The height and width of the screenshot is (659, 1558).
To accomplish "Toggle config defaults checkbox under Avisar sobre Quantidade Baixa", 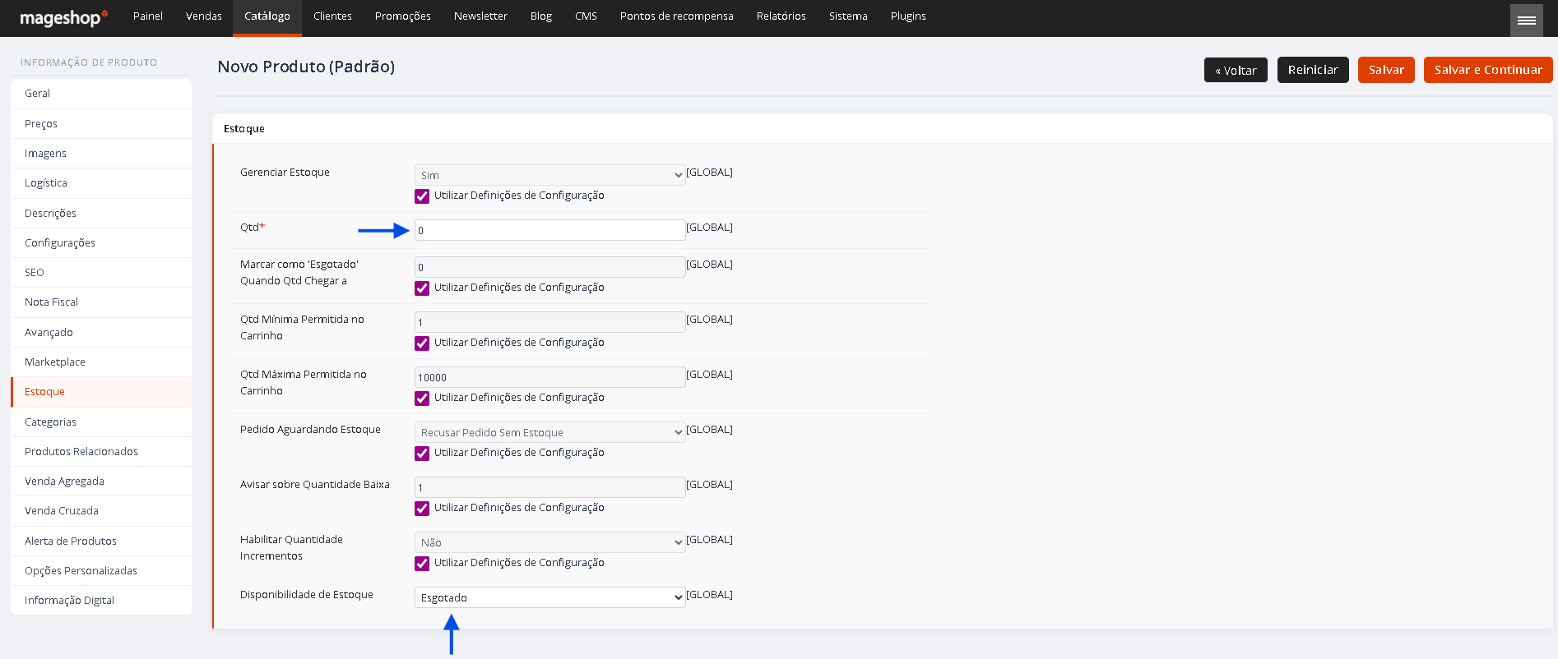I will [422, 509].
